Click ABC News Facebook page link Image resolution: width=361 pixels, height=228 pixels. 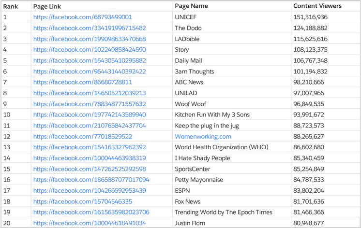82,82
